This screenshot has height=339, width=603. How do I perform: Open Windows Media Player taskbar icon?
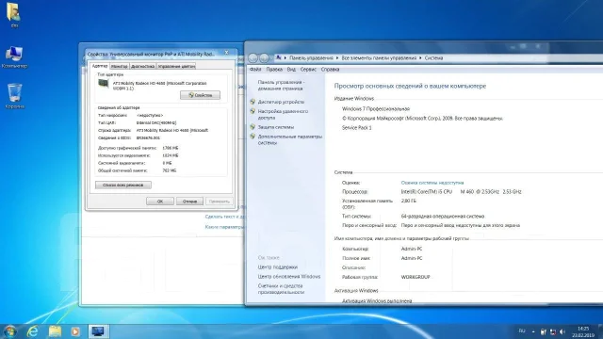click(75, 331)
